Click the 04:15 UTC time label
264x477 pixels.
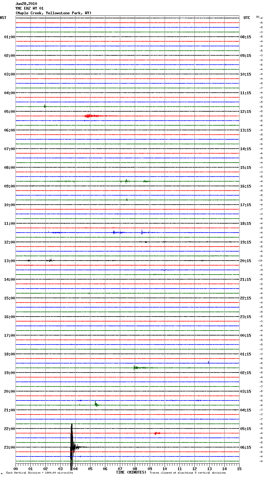[246, 410]
